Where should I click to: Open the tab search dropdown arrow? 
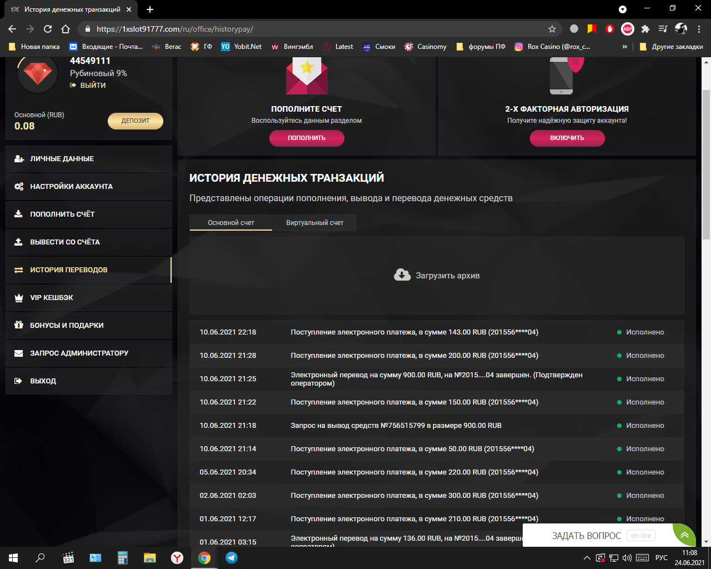click(623, 9)
